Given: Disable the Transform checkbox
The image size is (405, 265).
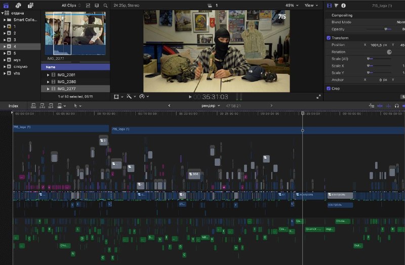Looking at the screenshot, I should coord(329,38).
